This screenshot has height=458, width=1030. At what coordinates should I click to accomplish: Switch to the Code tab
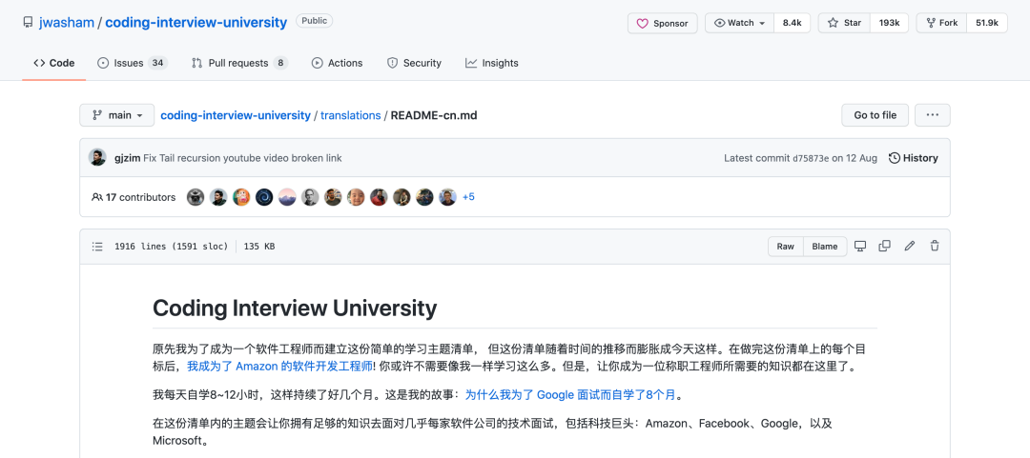click(53, 63)
